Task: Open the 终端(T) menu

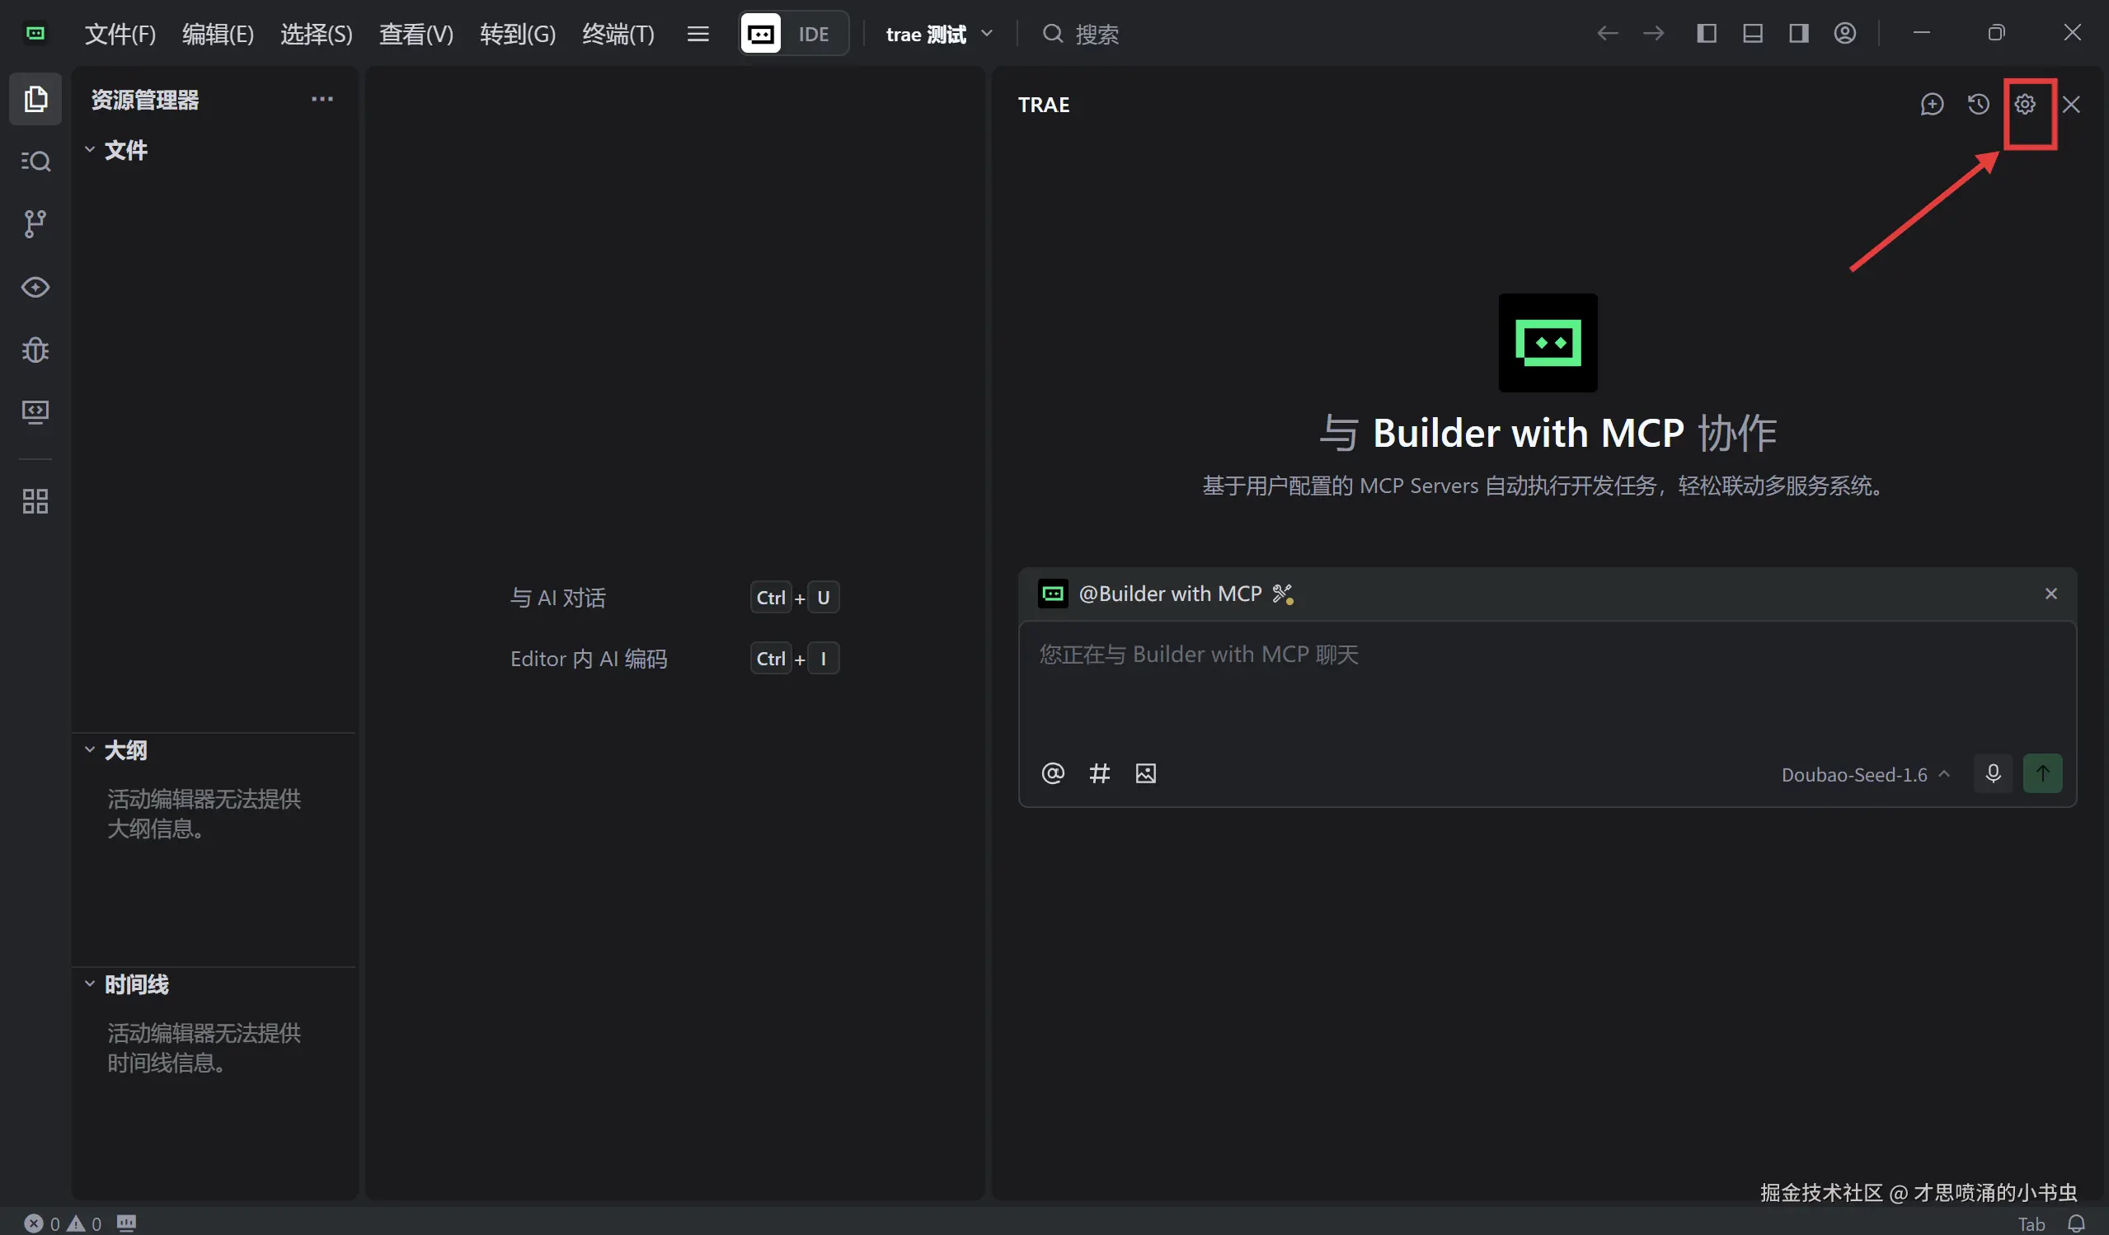Action: 618,35
